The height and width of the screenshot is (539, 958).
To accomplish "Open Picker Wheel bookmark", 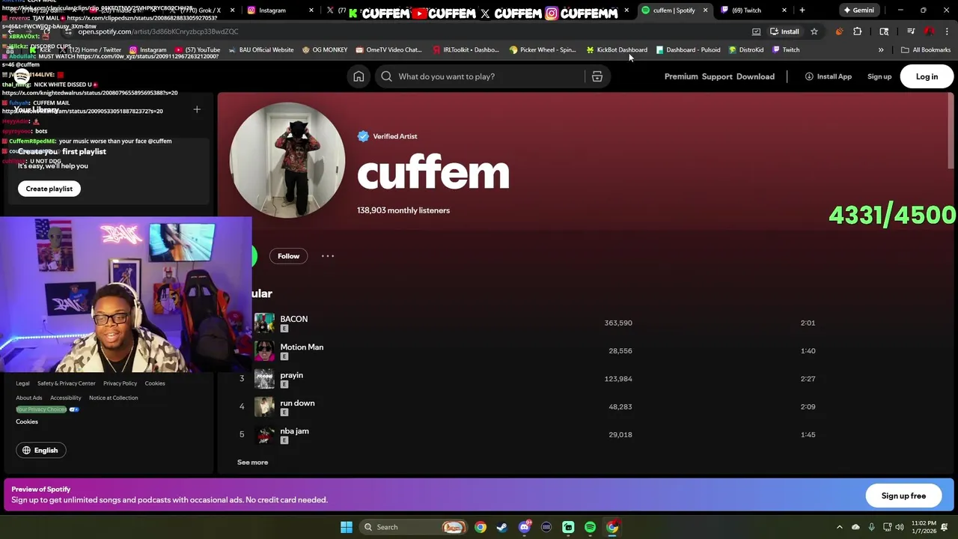I will tap(543, 50).
